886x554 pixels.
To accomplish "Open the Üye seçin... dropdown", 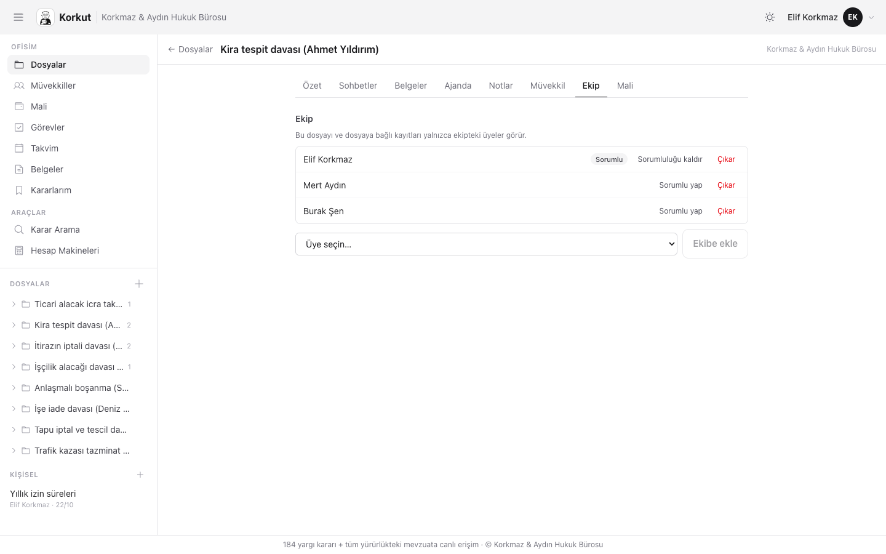I will click(486, 244).
